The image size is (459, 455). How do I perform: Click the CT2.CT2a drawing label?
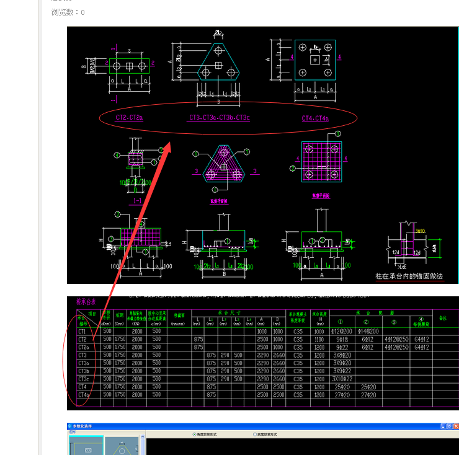pyautogui.click(x=129, y=118)
